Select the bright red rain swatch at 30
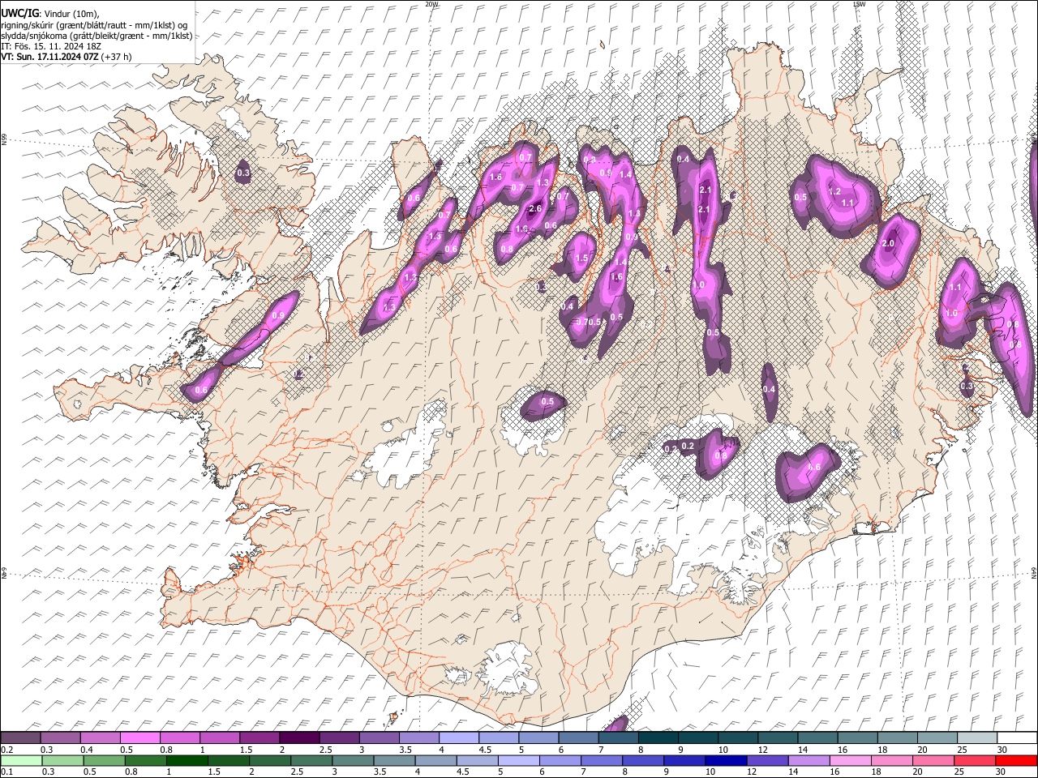Image resolution: width=1038 pixels, height=778 pixels. point(1016,760)
